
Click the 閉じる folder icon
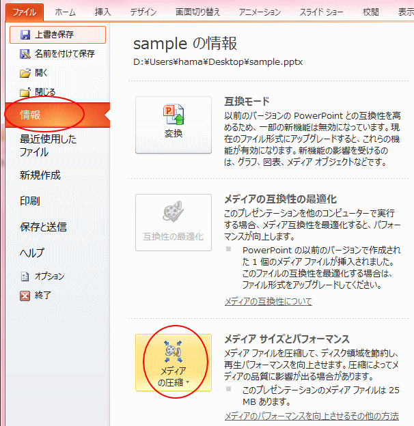25,92
